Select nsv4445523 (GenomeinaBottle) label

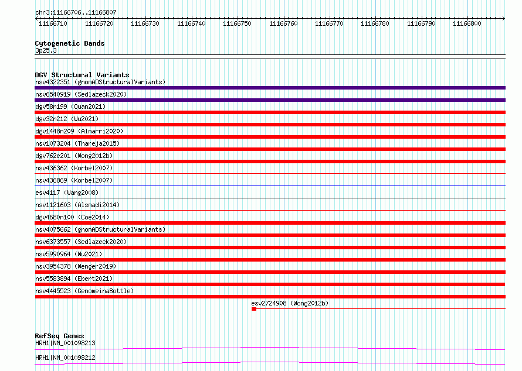[84, 291]
